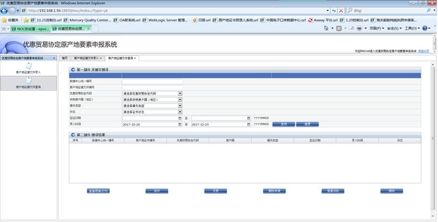Click the 原产地证据文件录入 sidebar document icon

29,66
